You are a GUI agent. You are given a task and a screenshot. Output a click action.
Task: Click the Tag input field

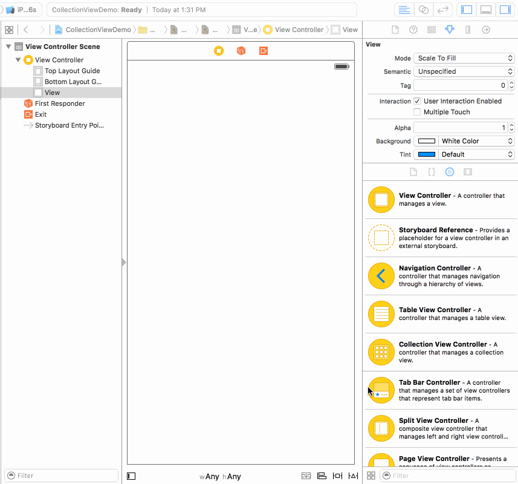461,85
